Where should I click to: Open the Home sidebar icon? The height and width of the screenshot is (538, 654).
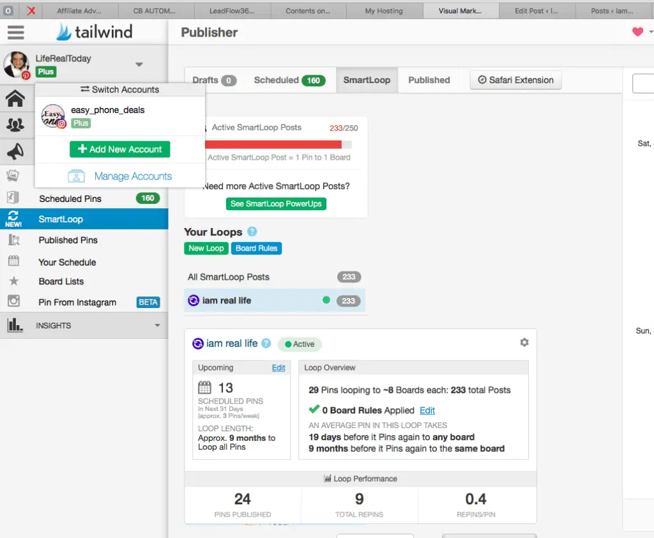click(x=15, y=98)
